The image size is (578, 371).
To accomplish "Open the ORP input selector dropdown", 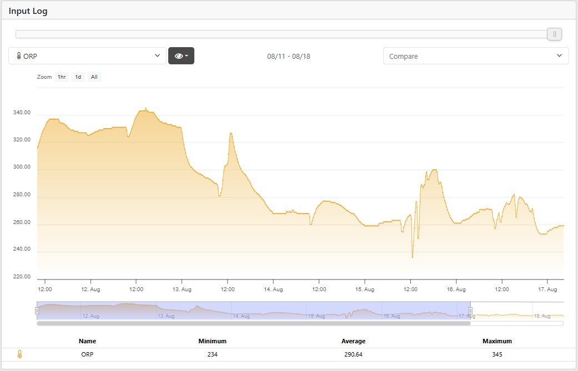I will pyautogui.click(x=88, y=56).
